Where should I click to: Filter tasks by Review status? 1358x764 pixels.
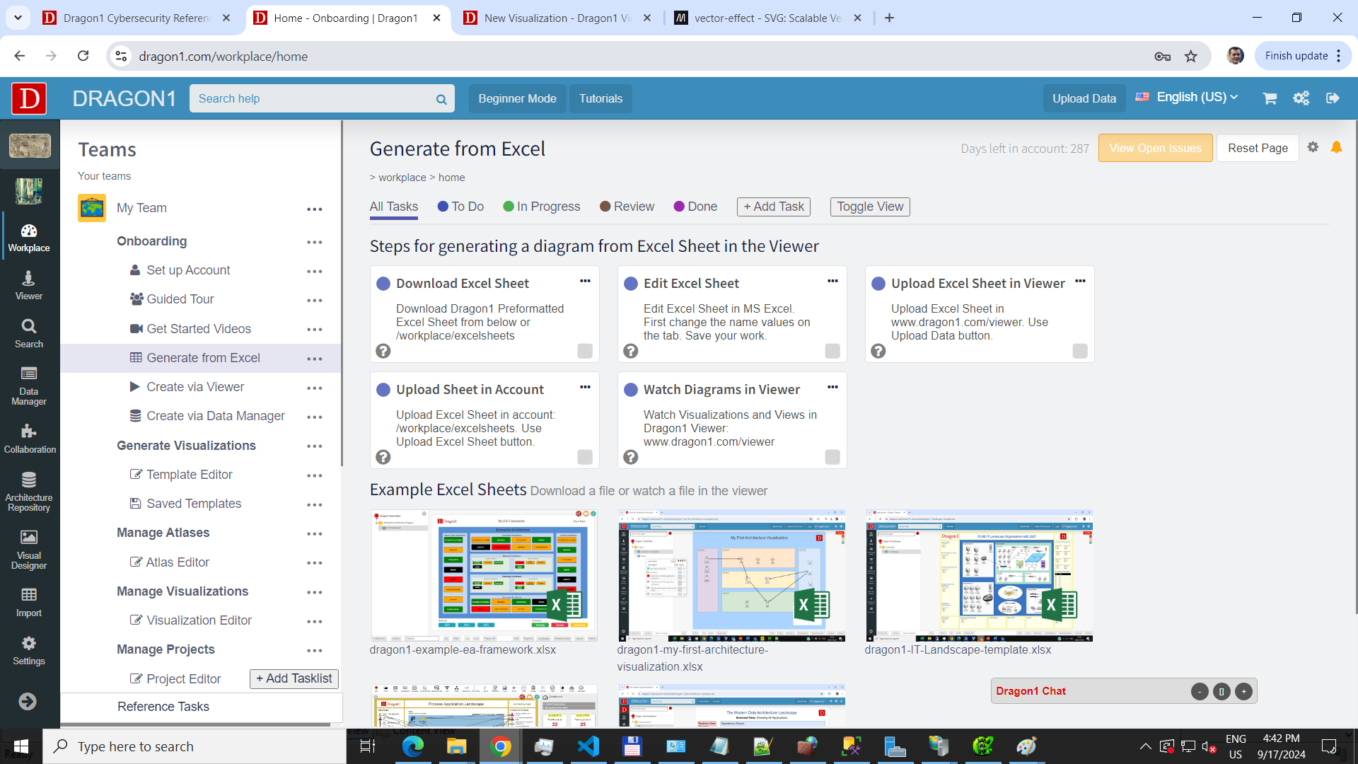[627, 207]
